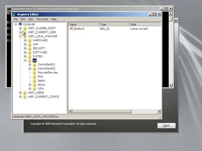Click the yy key folder icon
The image size is (202, 151).
30,60
